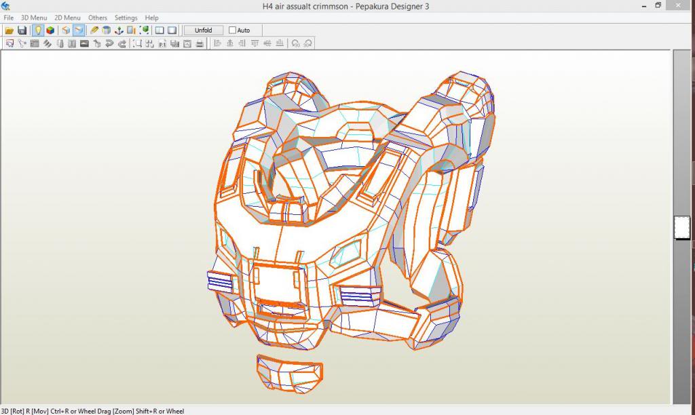Click the fold-line tool icon
Screen dimensions: 695x415
pyautogui.click(x=60, y=43)
